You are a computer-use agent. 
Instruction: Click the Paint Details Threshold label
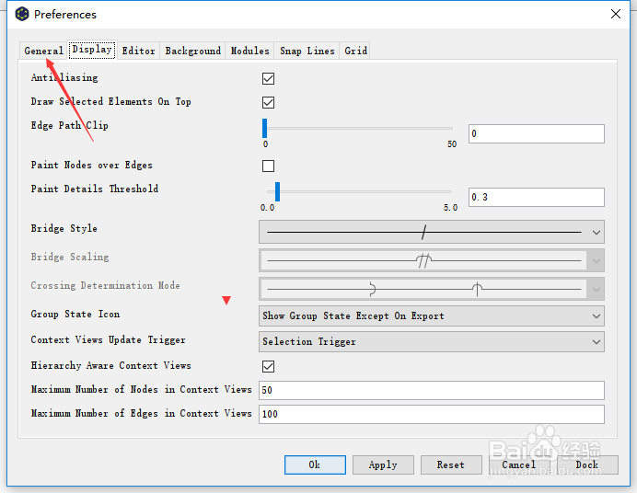95,189
